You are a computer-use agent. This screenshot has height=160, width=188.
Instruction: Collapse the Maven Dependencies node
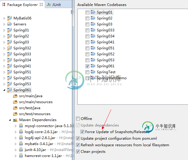[10, 120]
